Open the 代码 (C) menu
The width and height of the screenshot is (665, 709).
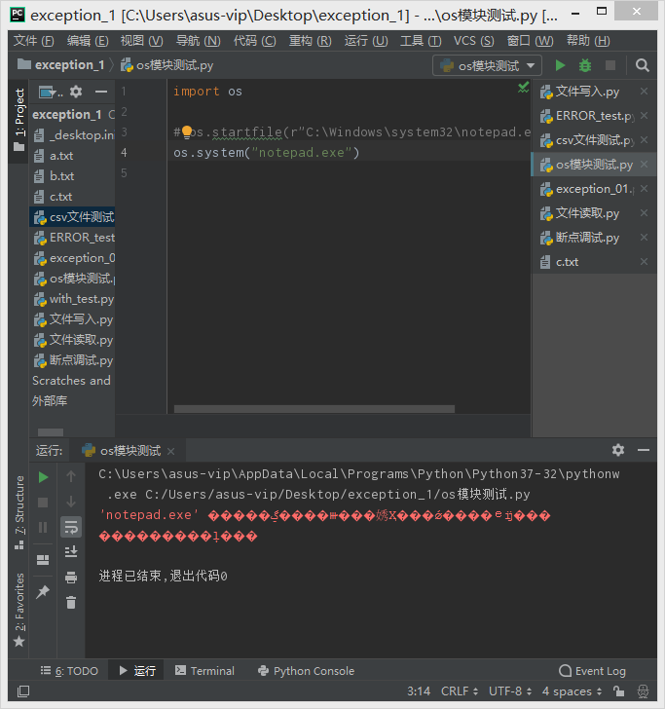254,41
